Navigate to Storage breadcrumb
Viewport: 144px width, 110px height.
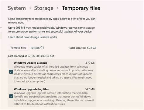44,8
